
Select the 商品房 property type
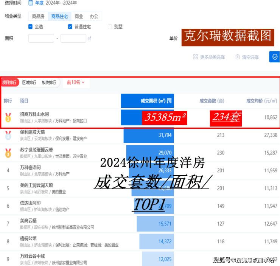click(38, 17)
